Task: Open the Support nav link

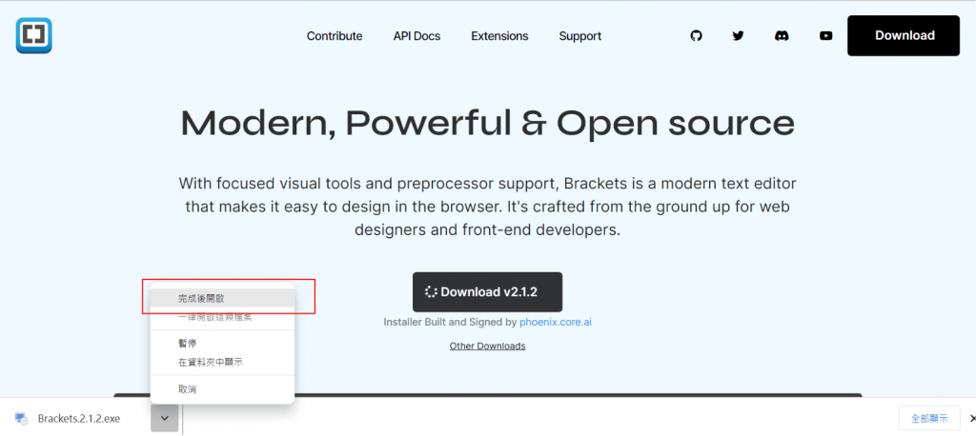Action: [x=579, y=36]
